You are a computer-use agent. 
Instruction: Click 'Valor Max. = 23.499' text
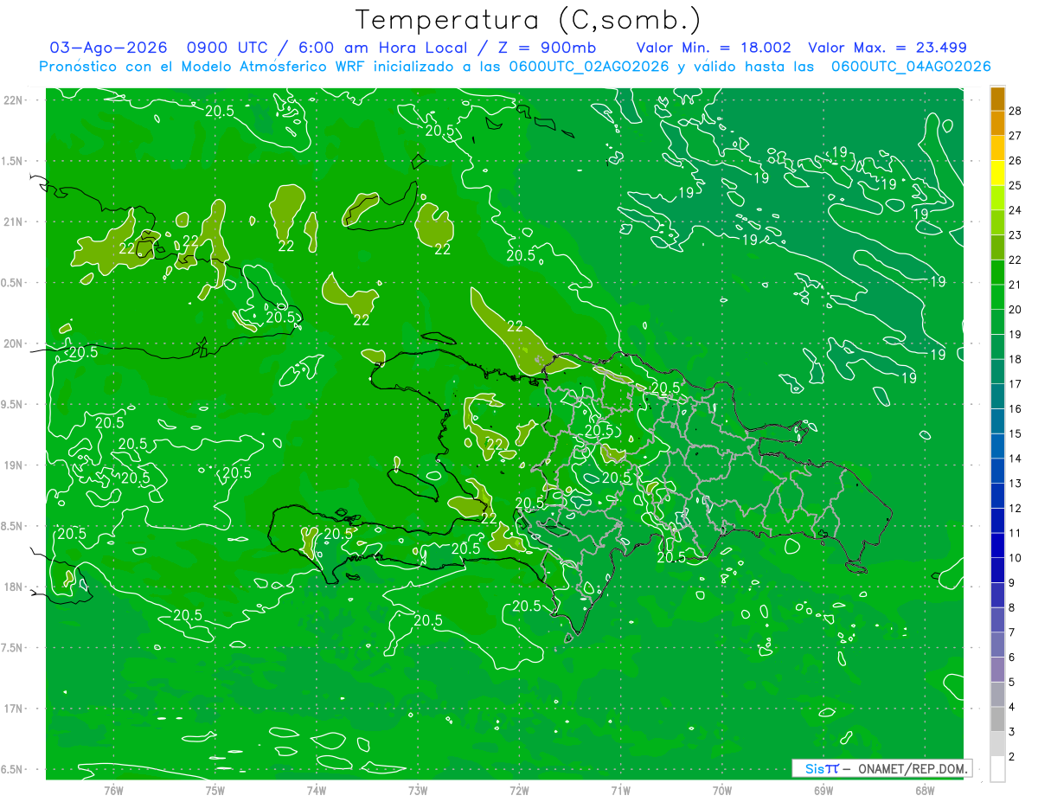click(887, 48)
